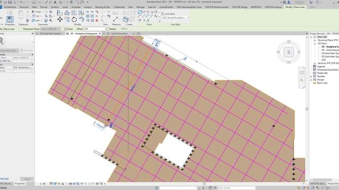Viewport: 339px width, 190px height.
Task: Open the Annotate ribbon tab
Action: click(76, 7)
